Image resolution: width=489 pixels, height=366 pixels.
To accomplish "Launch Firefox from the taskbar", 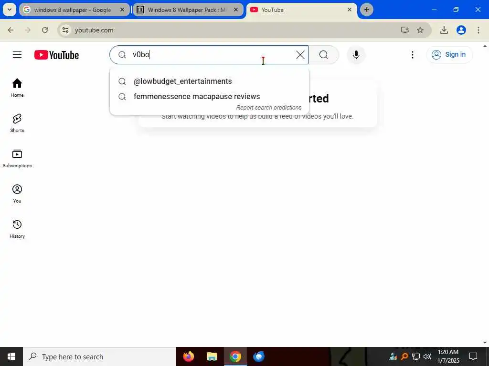I will [x=188, y=356].
